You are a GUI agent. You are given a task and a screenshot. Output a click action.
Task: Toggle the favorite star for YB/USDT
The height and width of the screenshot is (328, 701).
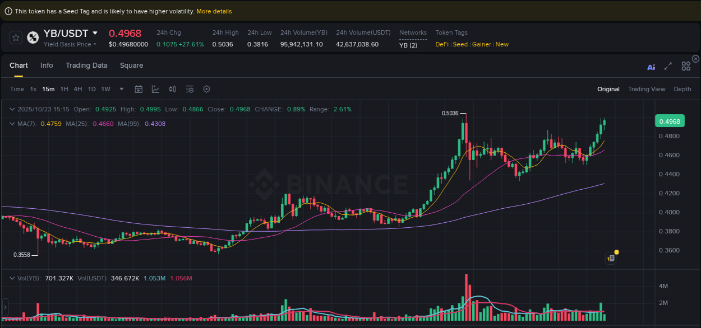coord(16,37)
